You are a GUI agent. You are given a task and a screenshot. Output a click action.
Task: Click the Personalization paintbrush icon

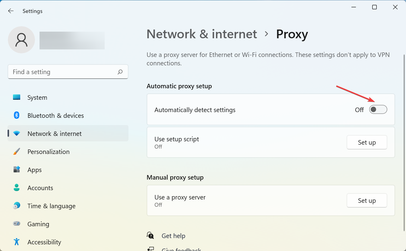tap(17, 152)
